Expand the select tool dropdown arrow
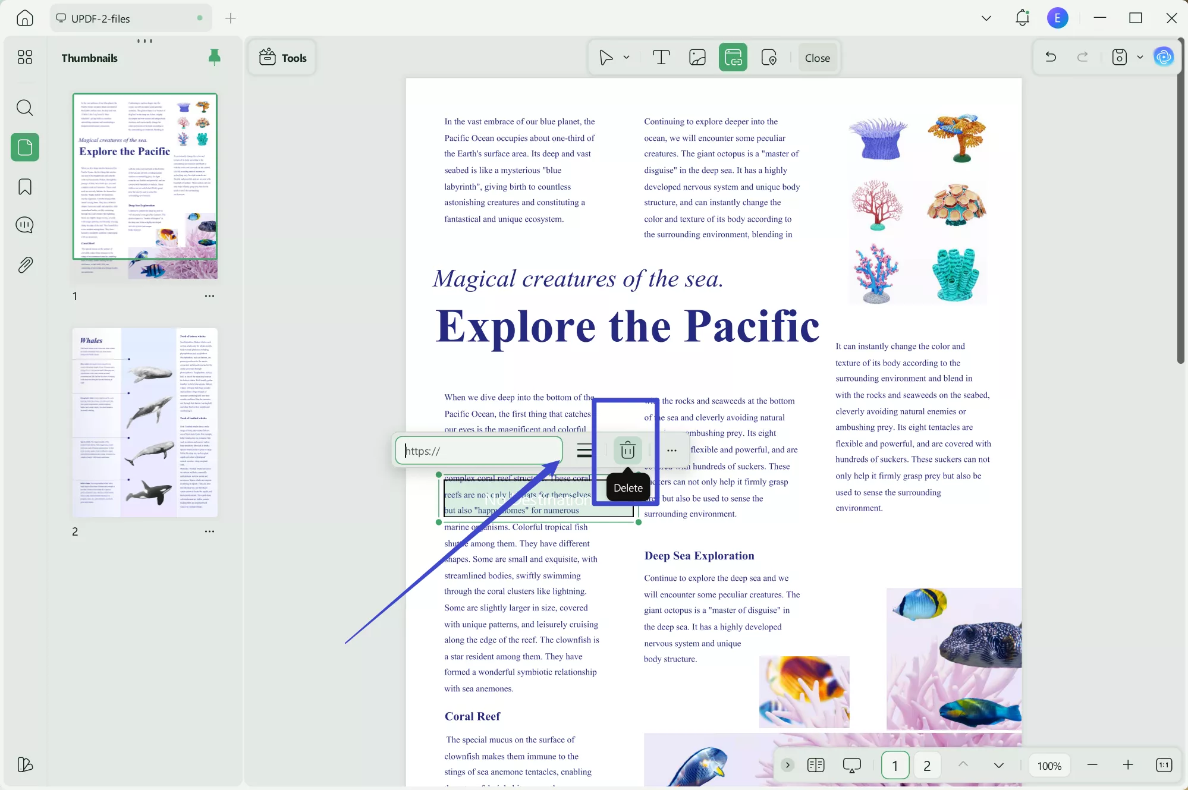Screen dimensions: 1188x790 (x=626, y=58)
